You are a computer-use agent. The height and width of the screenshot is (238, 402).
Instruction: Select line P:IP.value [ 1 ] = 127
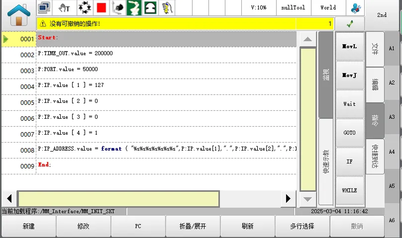[x=149, y=87]
